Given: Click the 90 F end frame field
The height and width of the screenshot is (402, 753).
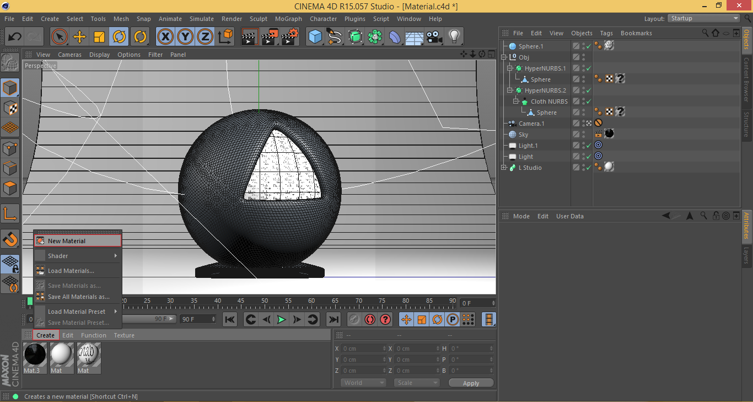Looking at the screenshot, I should pyautogui.click(x=198, y=319).
